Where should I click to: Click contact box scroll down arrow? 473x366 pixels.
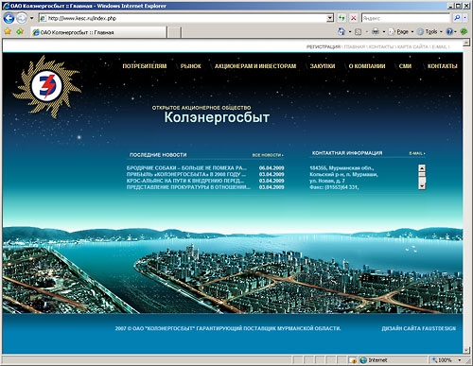422,186
